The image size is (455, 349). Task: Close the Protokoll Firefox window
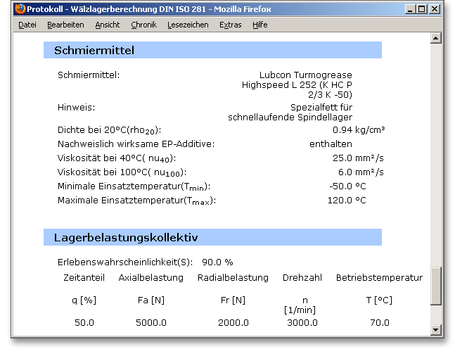435,9
